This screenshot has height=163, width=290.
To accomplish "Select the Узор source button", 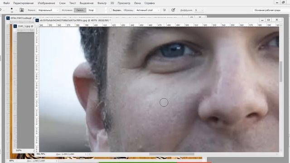I will click(x=91, y=10).
